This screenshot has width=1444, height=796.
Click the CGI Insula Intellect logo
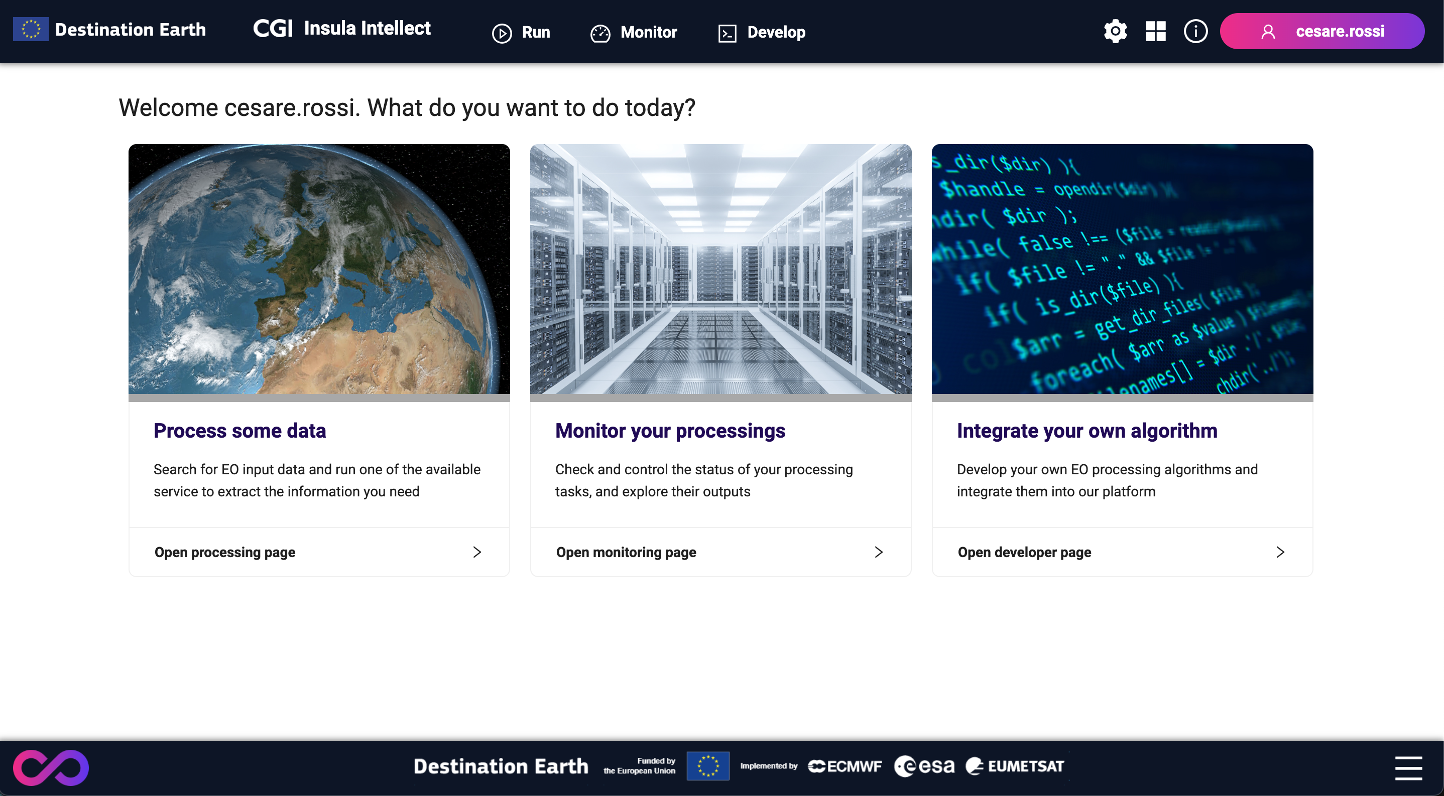(x=342, y=28)
